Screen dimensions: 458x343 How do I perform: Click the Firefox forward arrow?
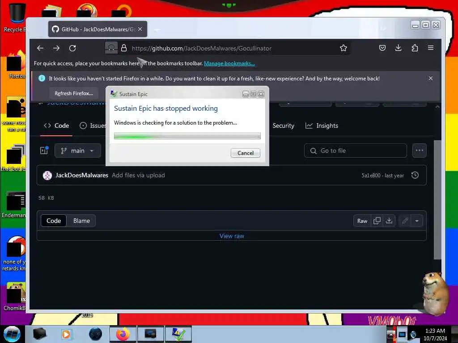[56, 48]
